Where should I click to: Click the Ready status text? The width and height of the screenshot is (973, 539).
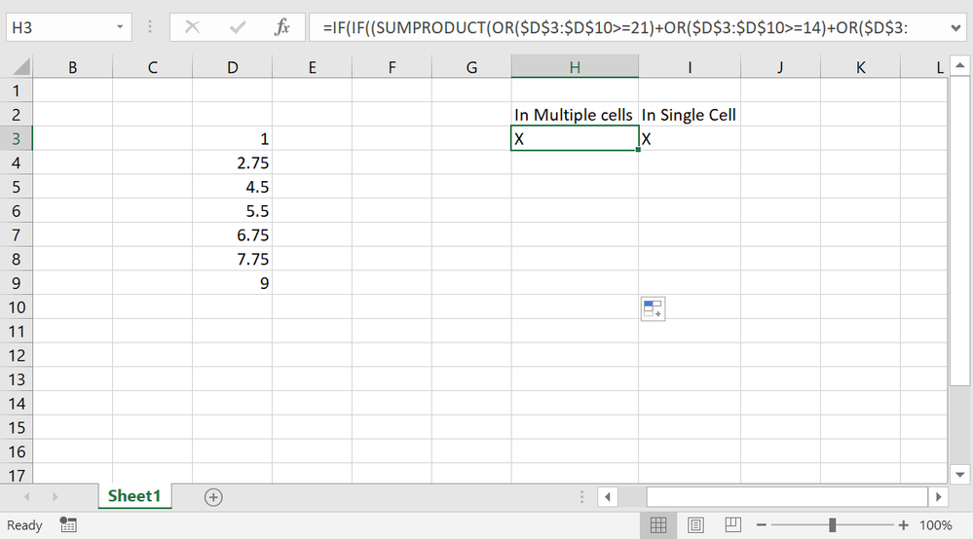coord(24,525)
